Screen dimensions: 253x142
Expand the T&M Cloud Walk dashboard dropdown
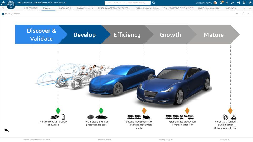(x=65, y=3)
